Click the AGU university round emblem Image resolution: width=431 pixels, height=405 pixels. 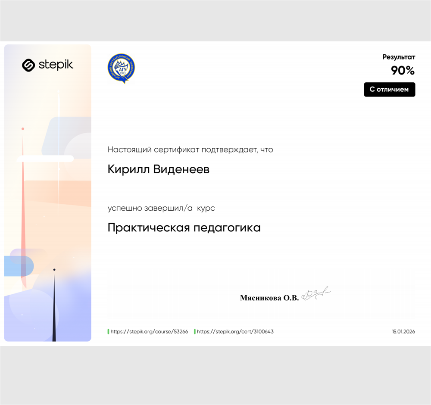pos(121,69)
